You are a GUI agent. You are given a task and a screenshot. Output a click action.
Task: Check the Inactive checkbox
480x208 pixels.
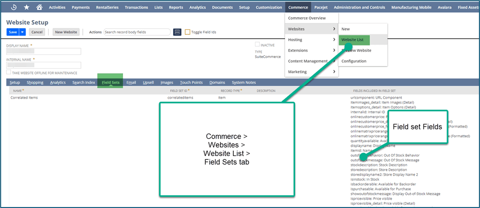tap(257, 45)
